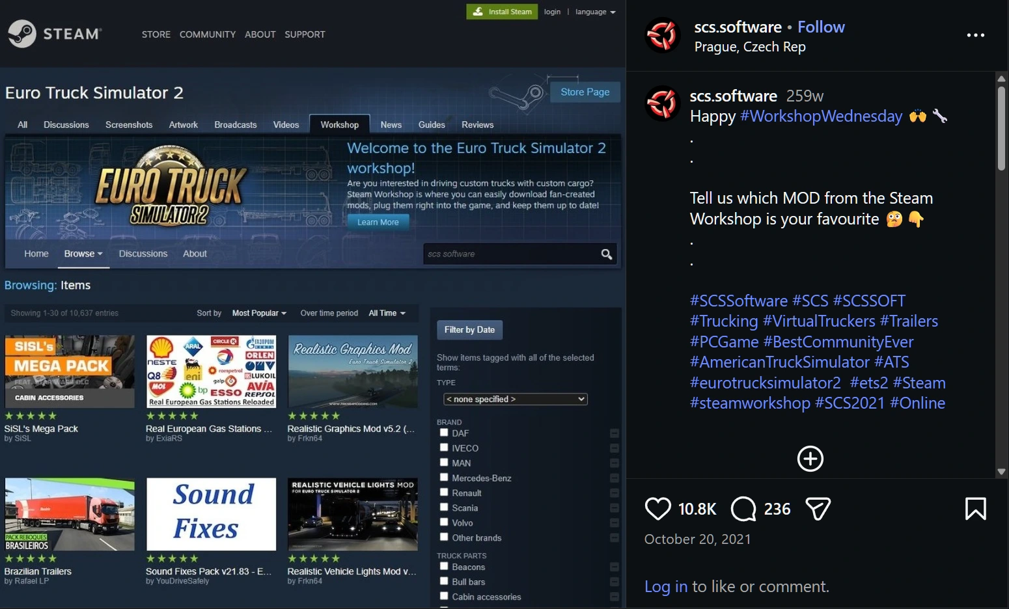
Task: Share the post with paper plane icon
Action: (x=818, y=509)
